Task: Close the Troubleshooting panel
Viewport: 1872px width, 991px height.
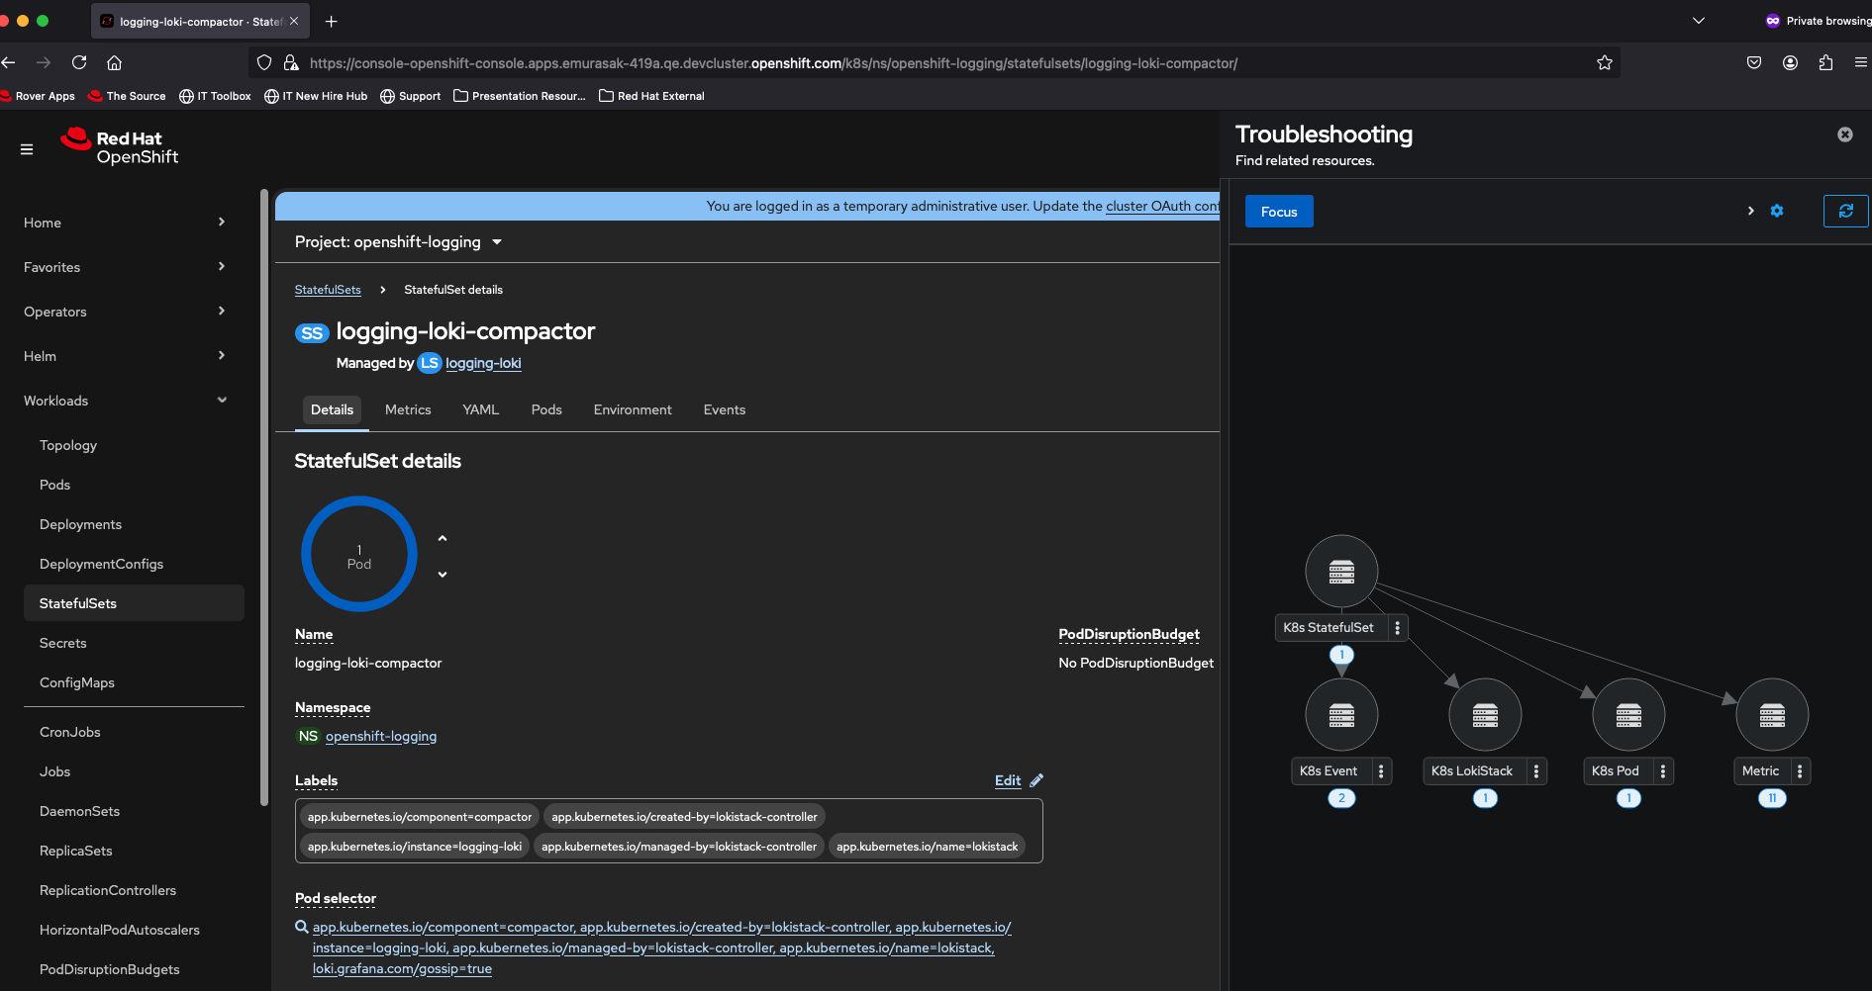Action: [1845, 135]
